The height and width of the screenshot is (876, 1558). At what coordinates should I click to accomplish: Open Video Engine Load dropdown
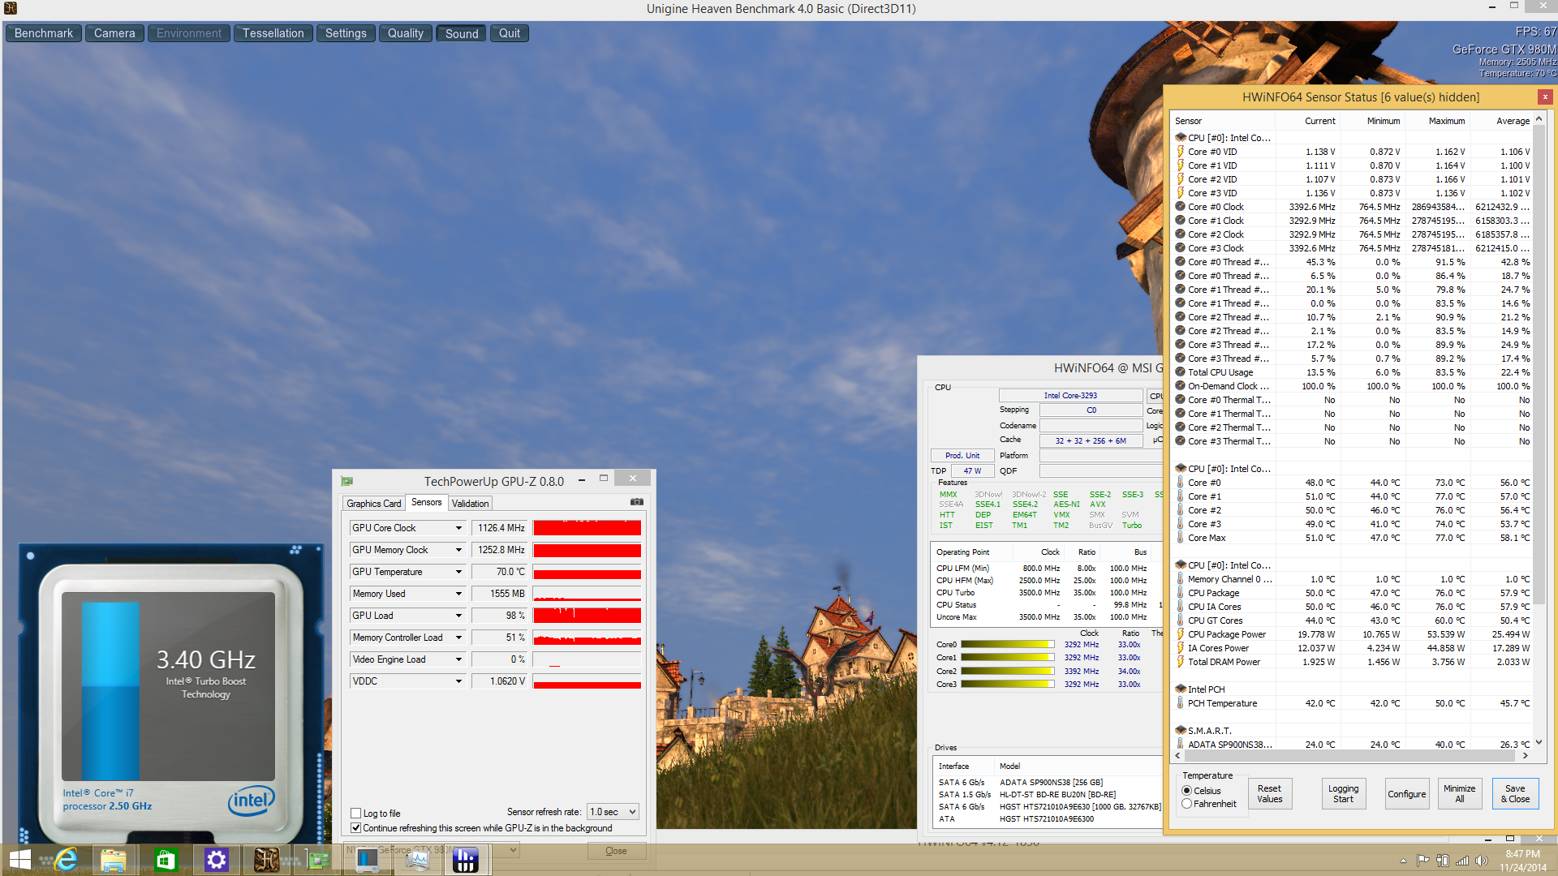(x=458, y=659)
